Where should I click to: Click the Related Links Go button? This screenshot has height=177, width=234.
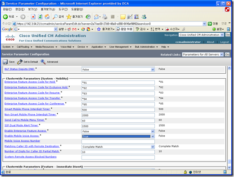coord(227,54)
